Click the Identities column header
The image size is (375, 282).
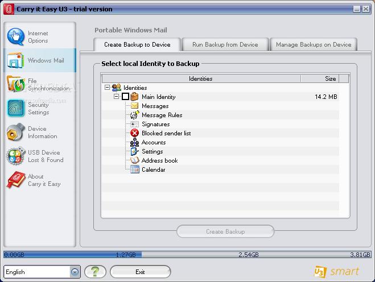(201, 78)
